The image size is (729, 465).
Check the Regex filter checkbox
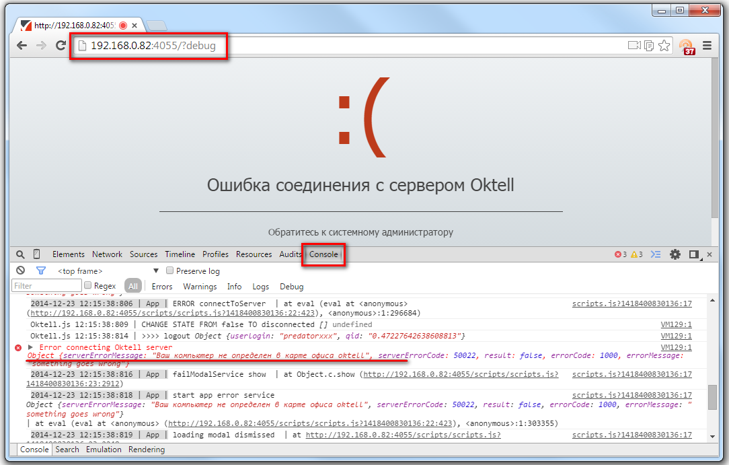(88, 286)
